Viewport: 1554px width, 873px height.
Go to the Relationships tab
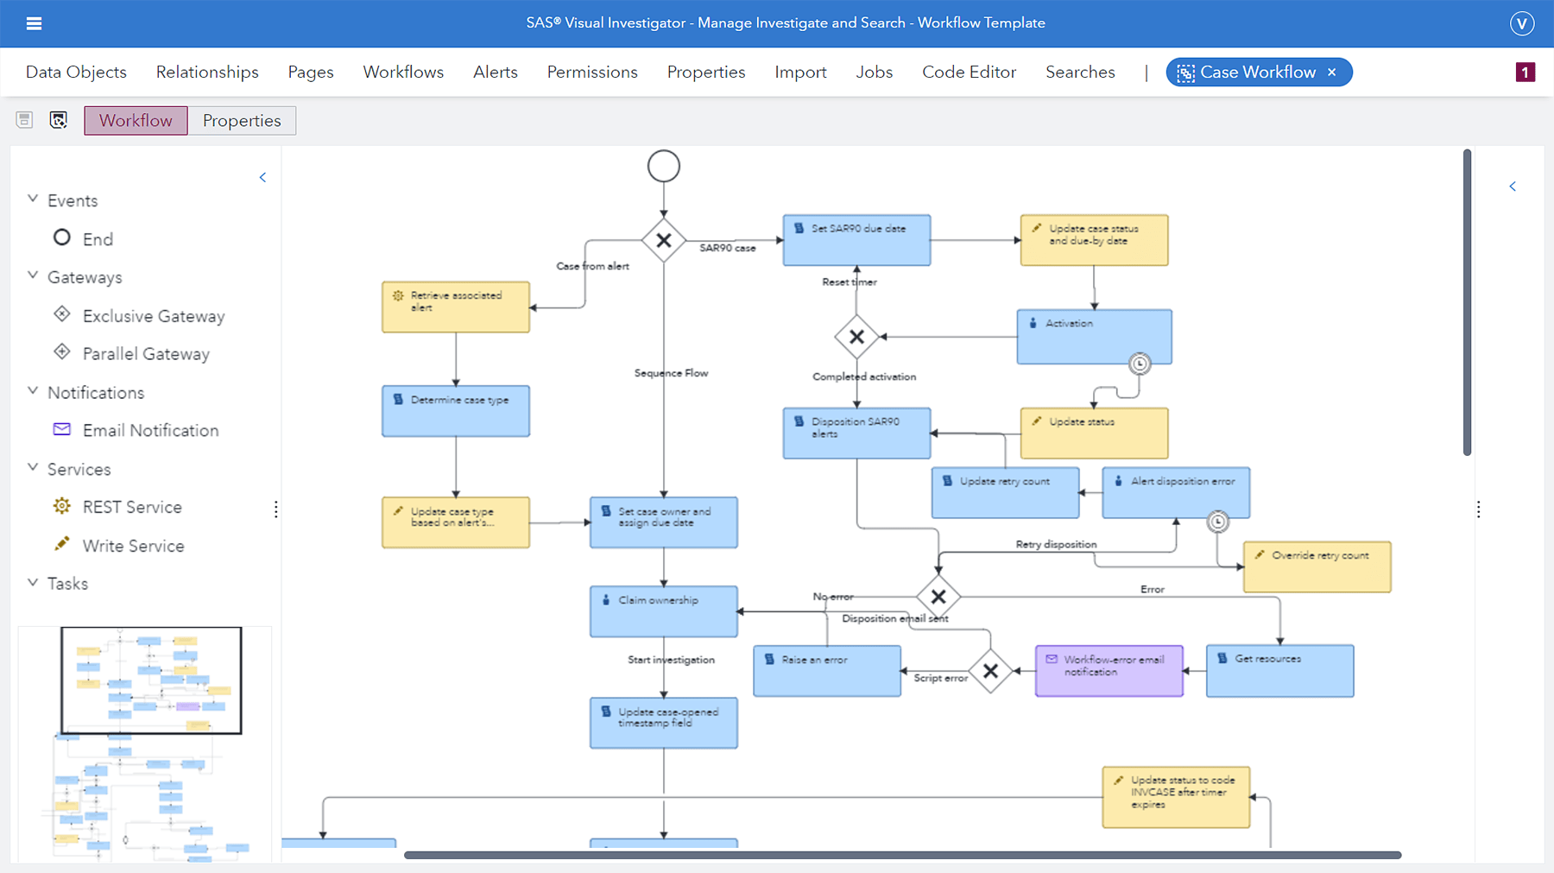(x=207, y=73)
